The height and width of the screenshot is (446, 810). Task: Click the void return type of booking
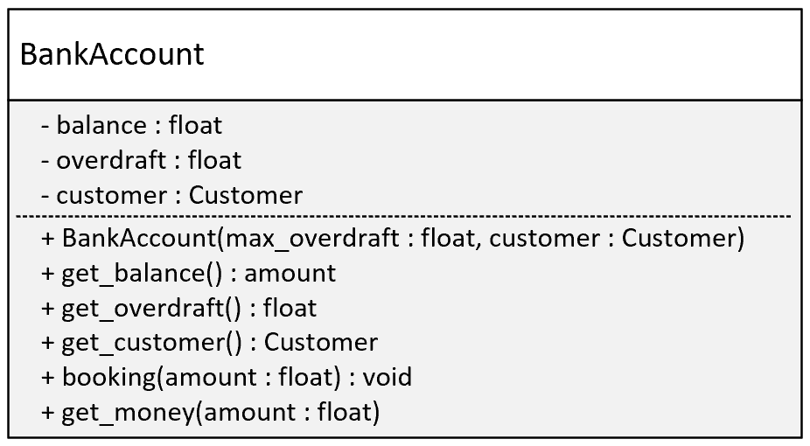click(x=388, y=377)
